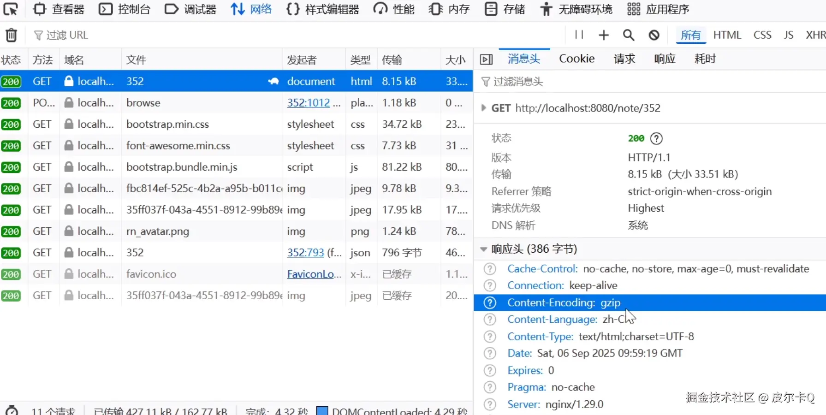826x415 pixels.
Task: Toggle pause network traffic recording
Action: point(579,35)
